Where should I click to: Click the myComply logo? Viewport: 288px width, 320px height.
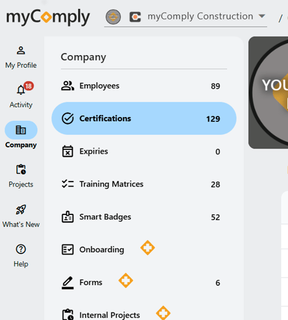tap(48, 18)
